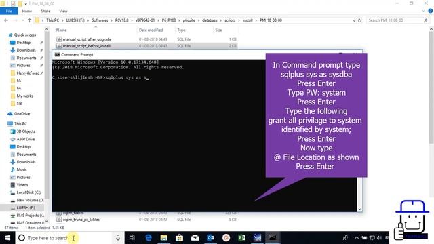Select Softwares in address breadcrumb
The width and height of the screenshot is (434, 244).
pos(100,20)
